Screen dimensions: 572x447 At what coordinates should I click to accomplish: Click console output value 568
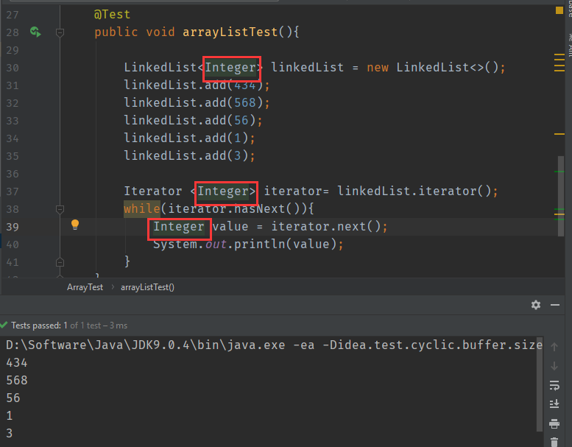17,381
